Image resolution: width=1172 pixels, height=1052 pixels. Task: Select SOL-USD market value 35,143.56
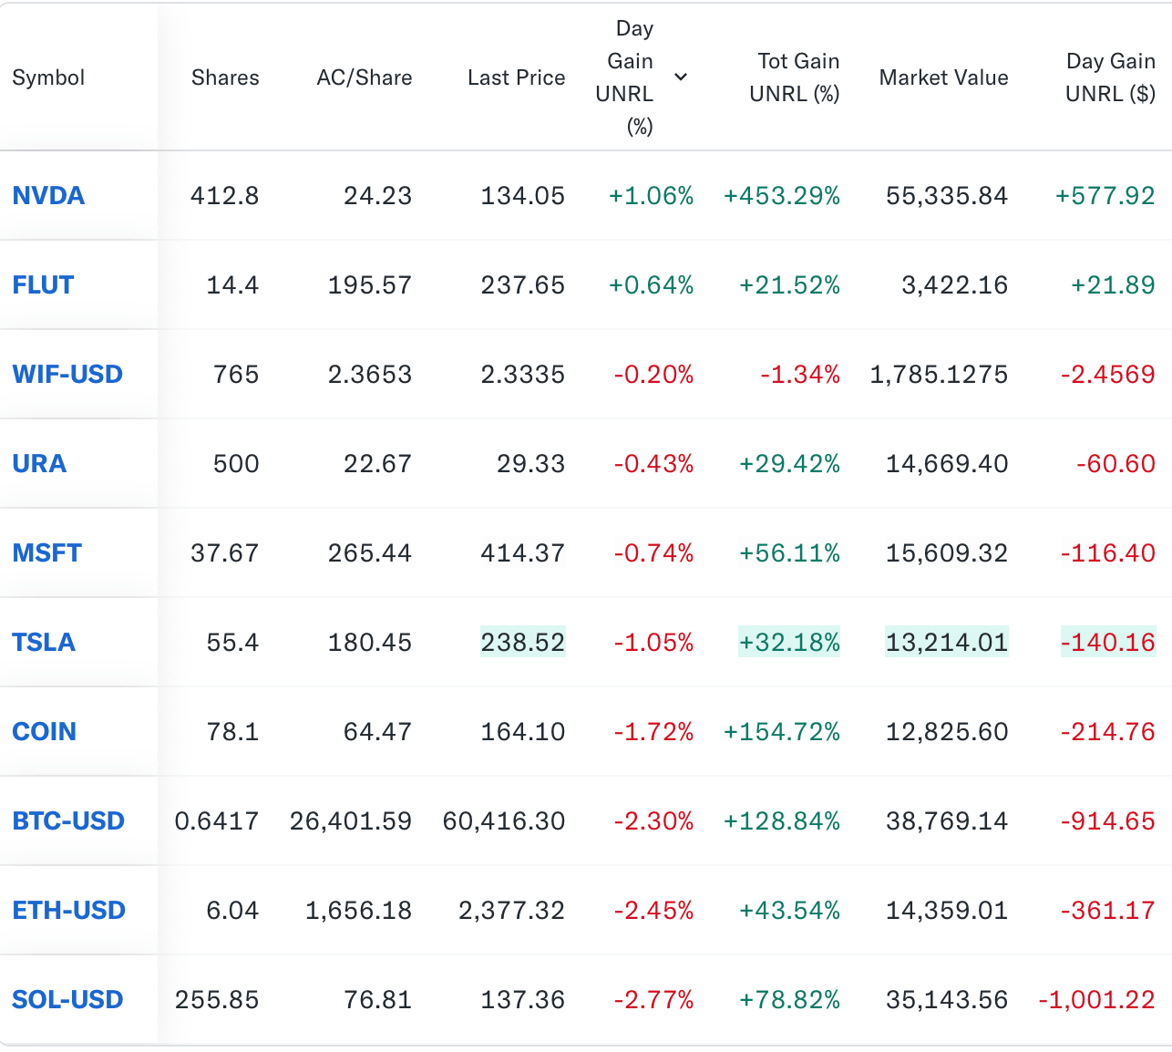pyautogui.click(x=947, y=1000)
